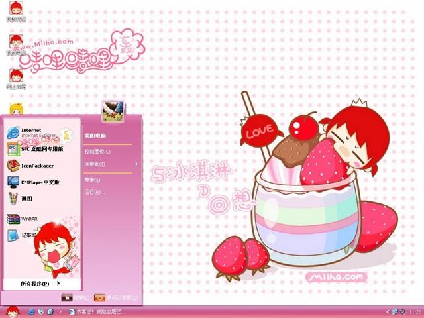Click the third quick launch icon

tap(50, 312)
